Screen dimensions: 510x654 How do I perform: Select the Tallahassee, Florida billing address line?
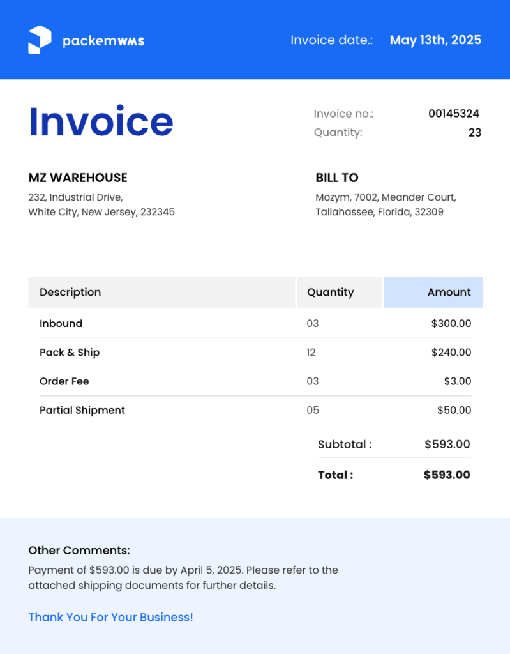(379, 212)
